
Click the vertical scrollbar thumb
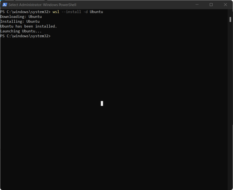click(x=230, y=19)
